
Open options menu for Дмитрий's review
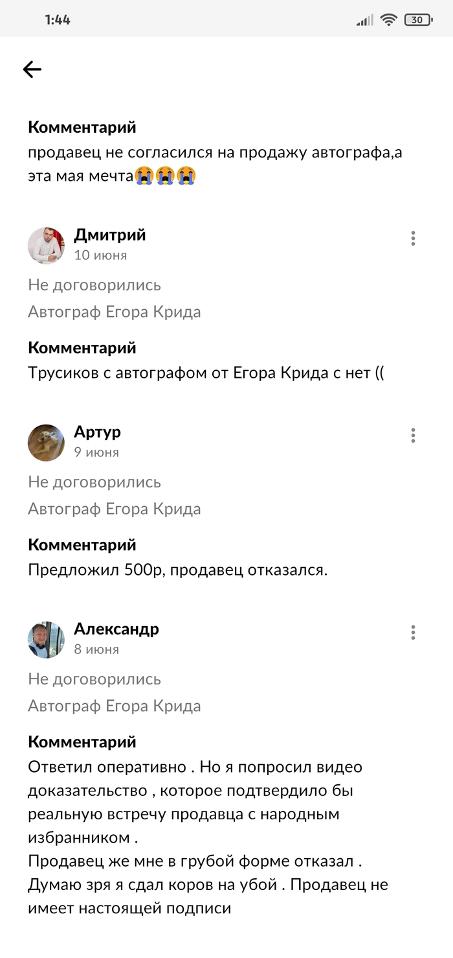coord(413,239)
